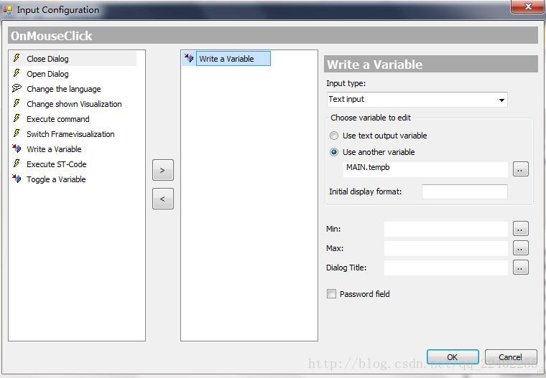Viewport: 546px width, 378px height.
Task: Select Change the language action
Action: click(64, 89)
